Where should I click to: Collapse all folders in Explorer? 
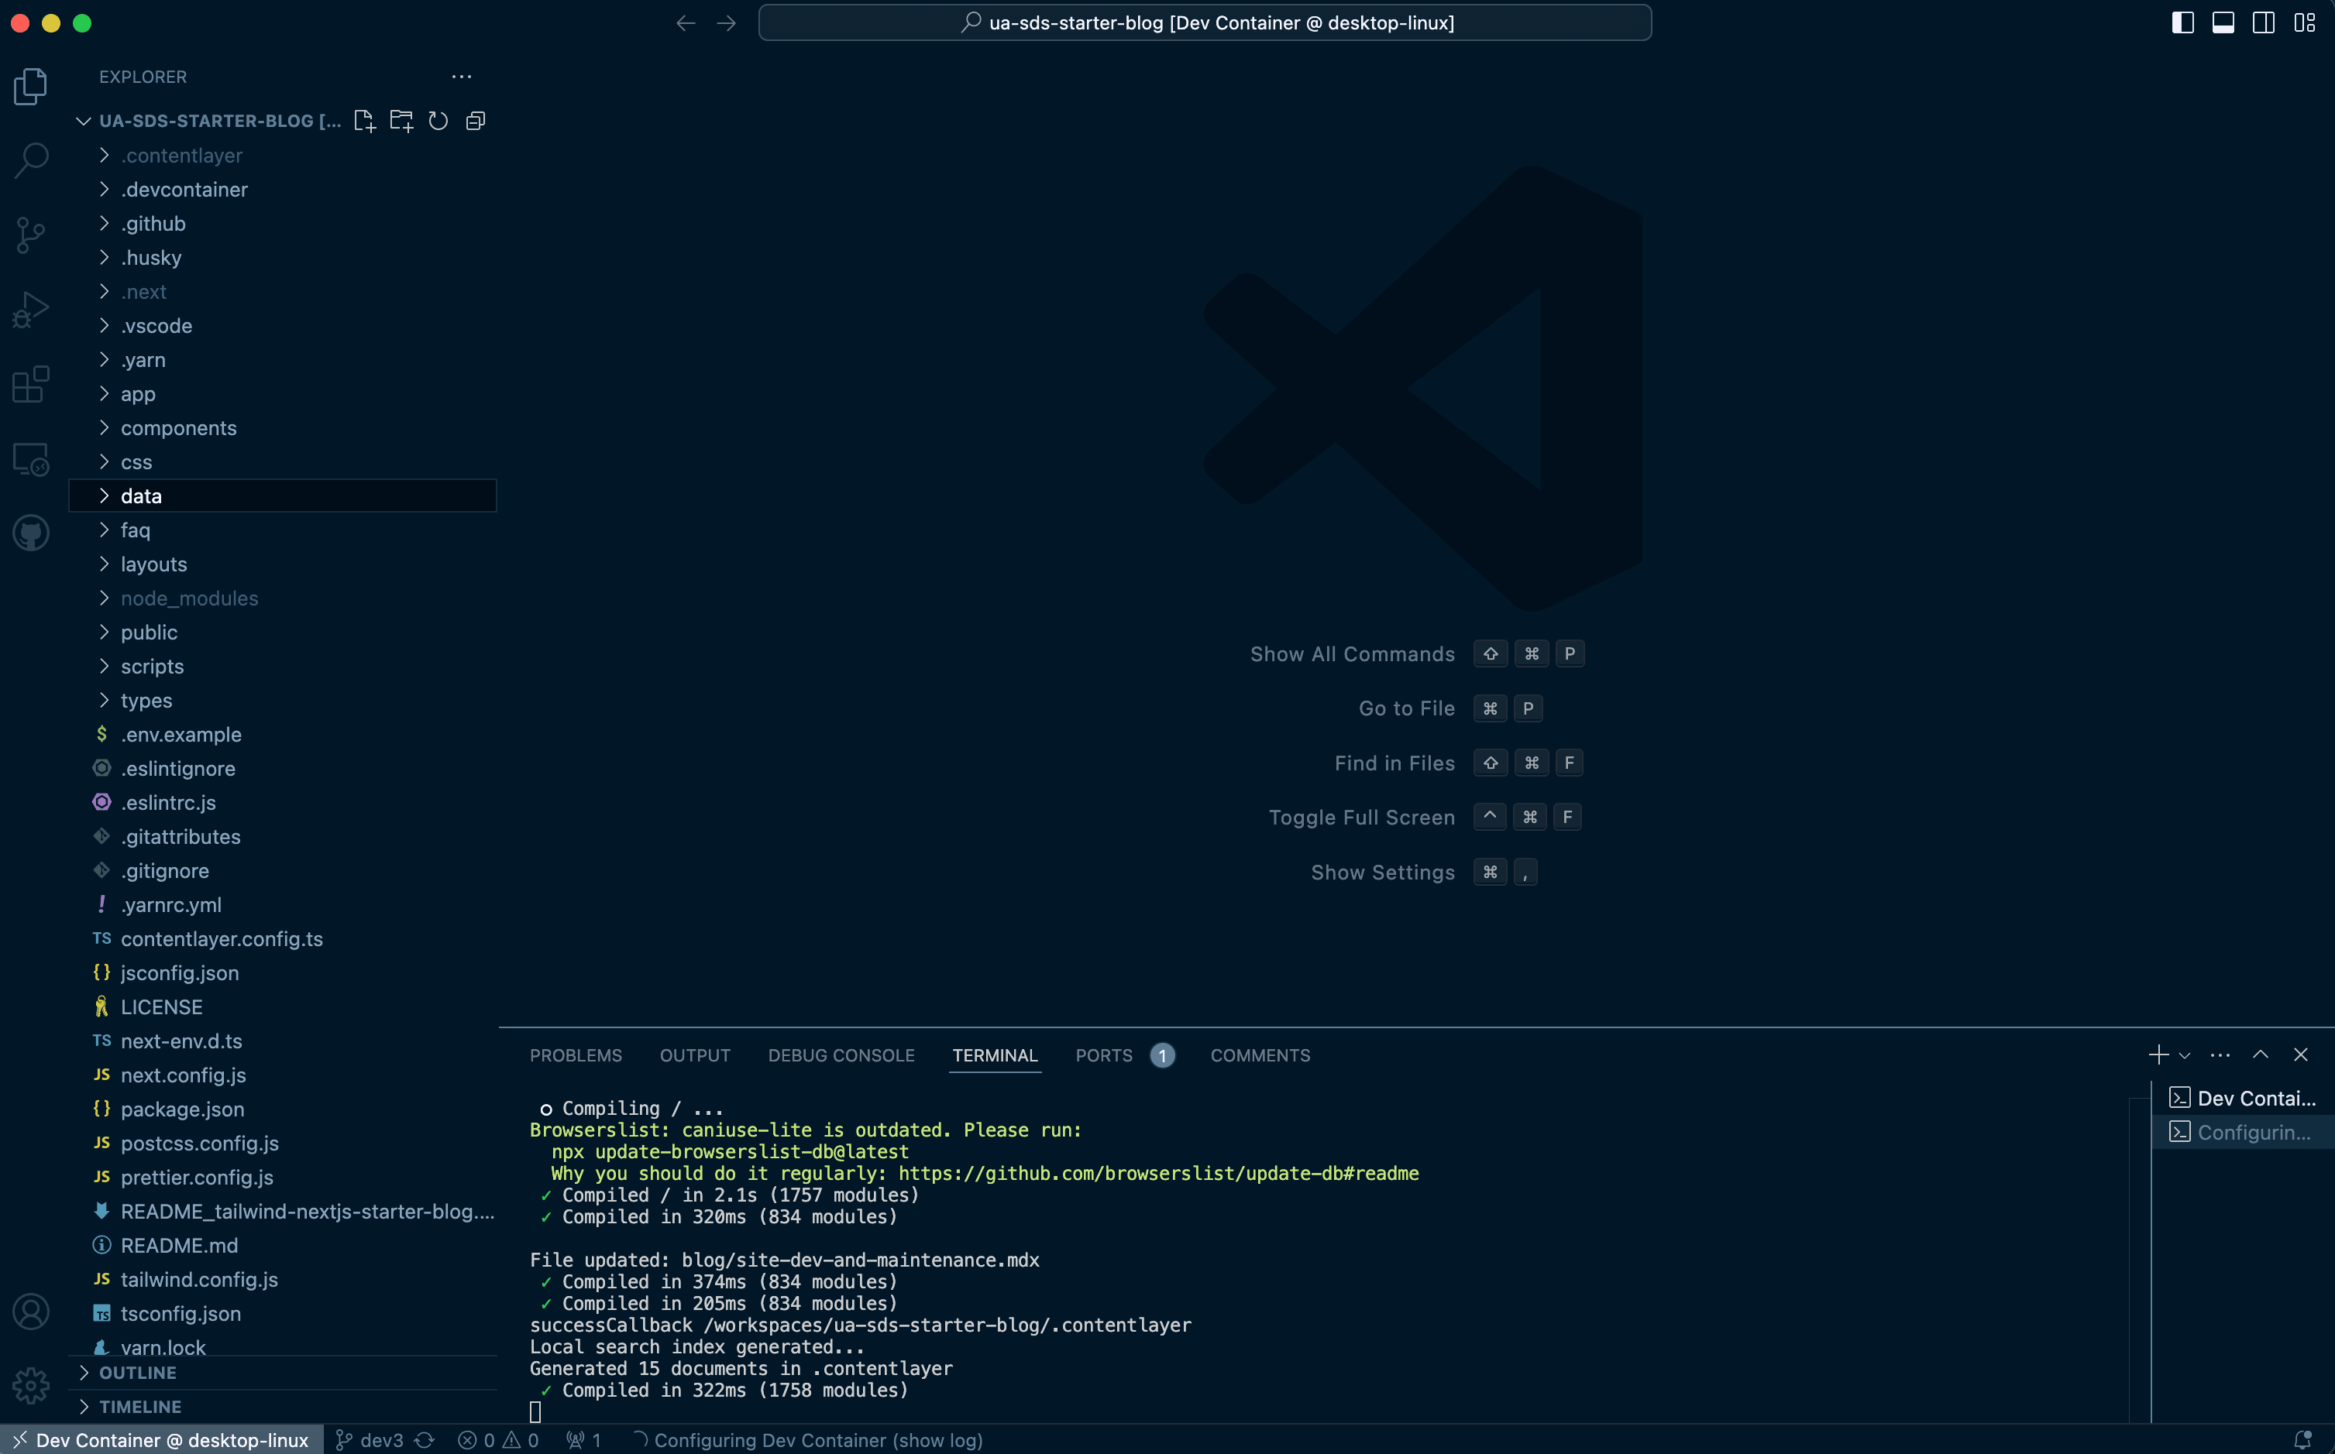point(475,121)
